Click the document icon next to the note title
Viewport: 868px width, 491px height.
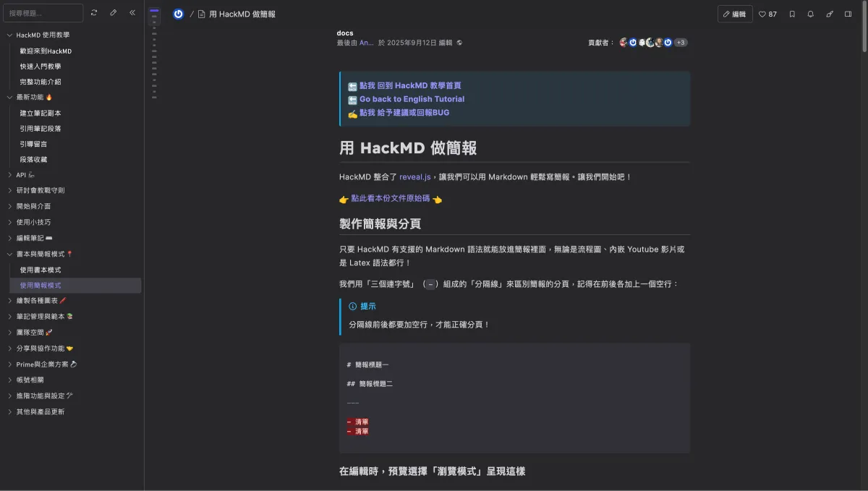pos(202,14)
